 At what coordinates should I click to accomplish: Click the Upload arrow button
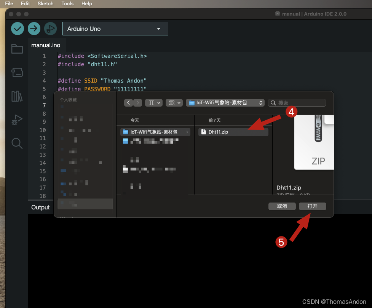tap(34, 29)
